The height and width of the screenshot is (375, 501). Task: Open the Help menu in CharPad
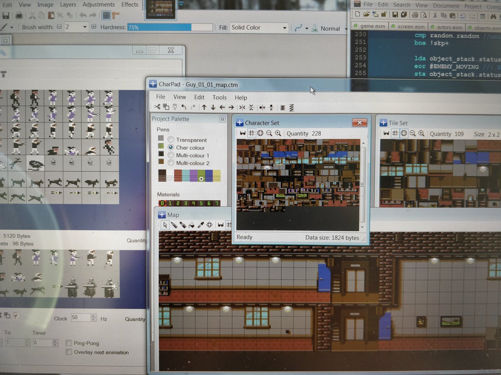241,97
